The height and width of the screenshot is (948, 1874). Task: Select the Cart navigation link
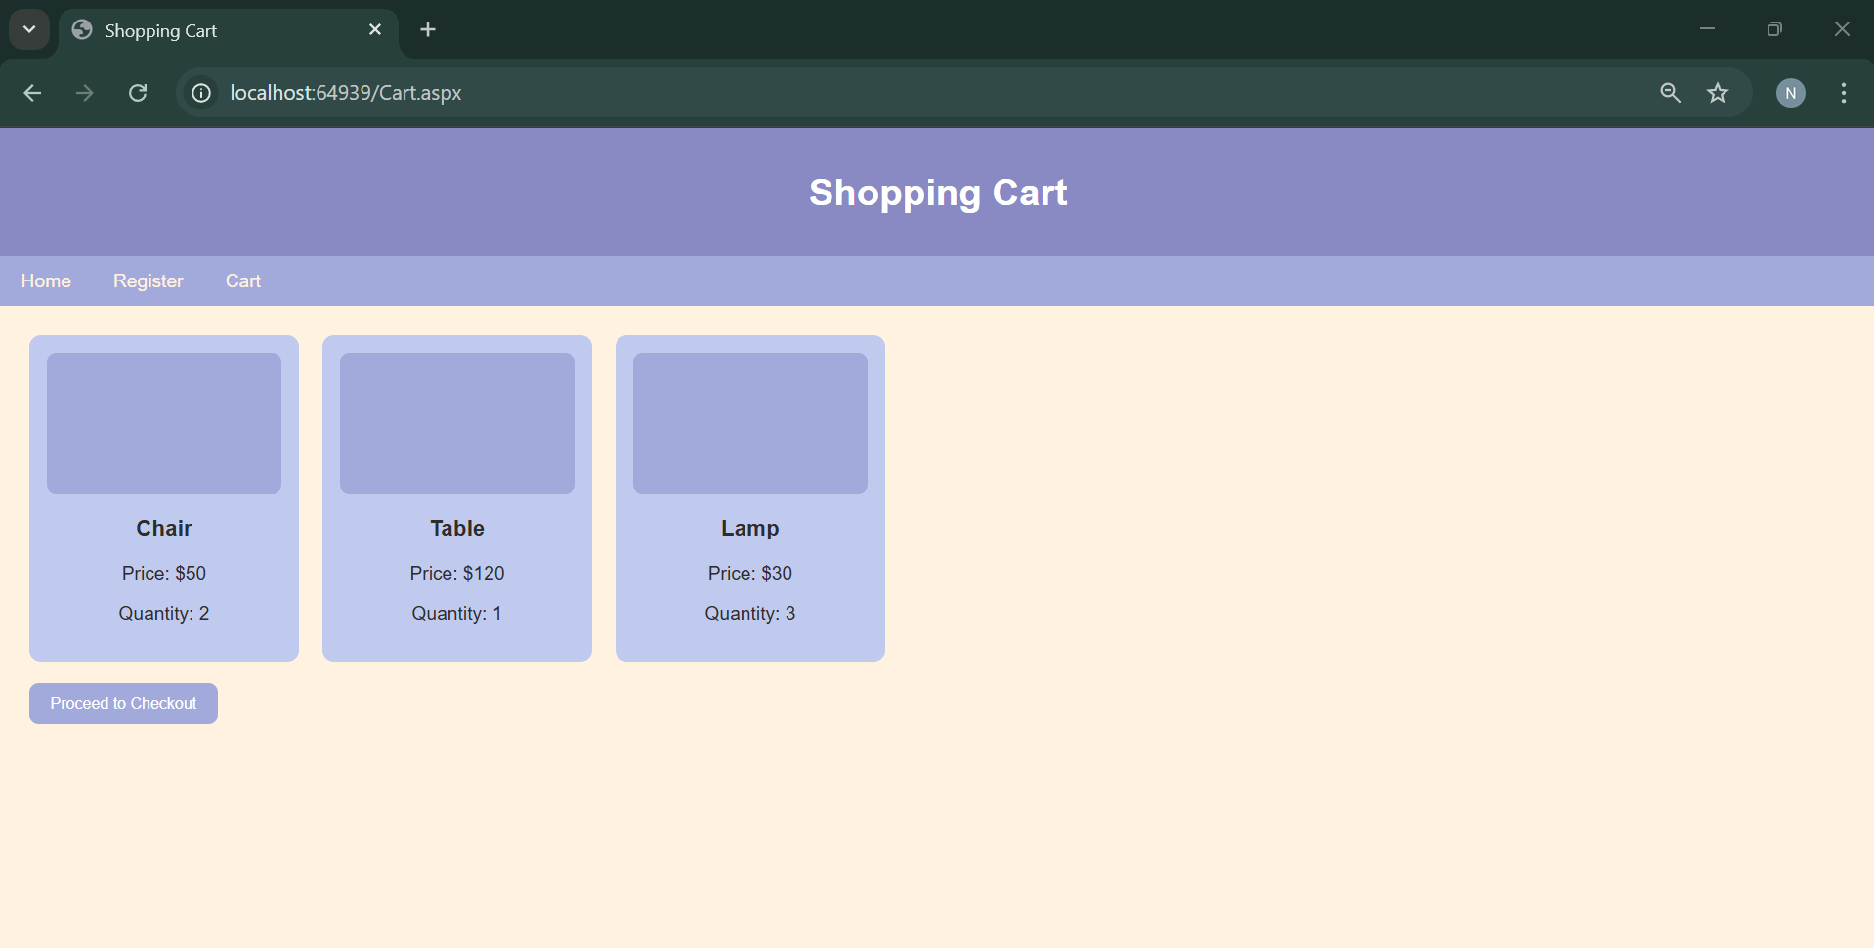242,280
